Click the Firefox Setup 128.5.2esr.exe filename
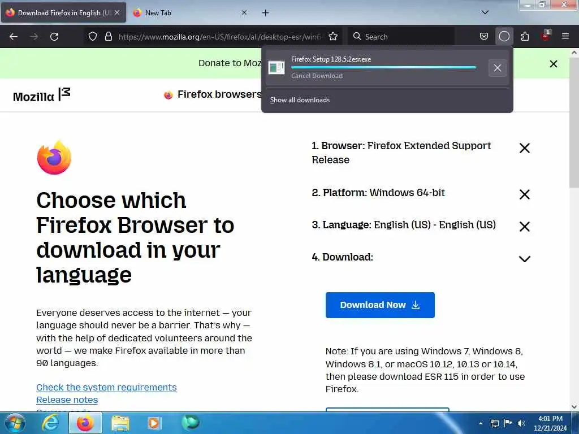579x434 pixels. (331, 59)
